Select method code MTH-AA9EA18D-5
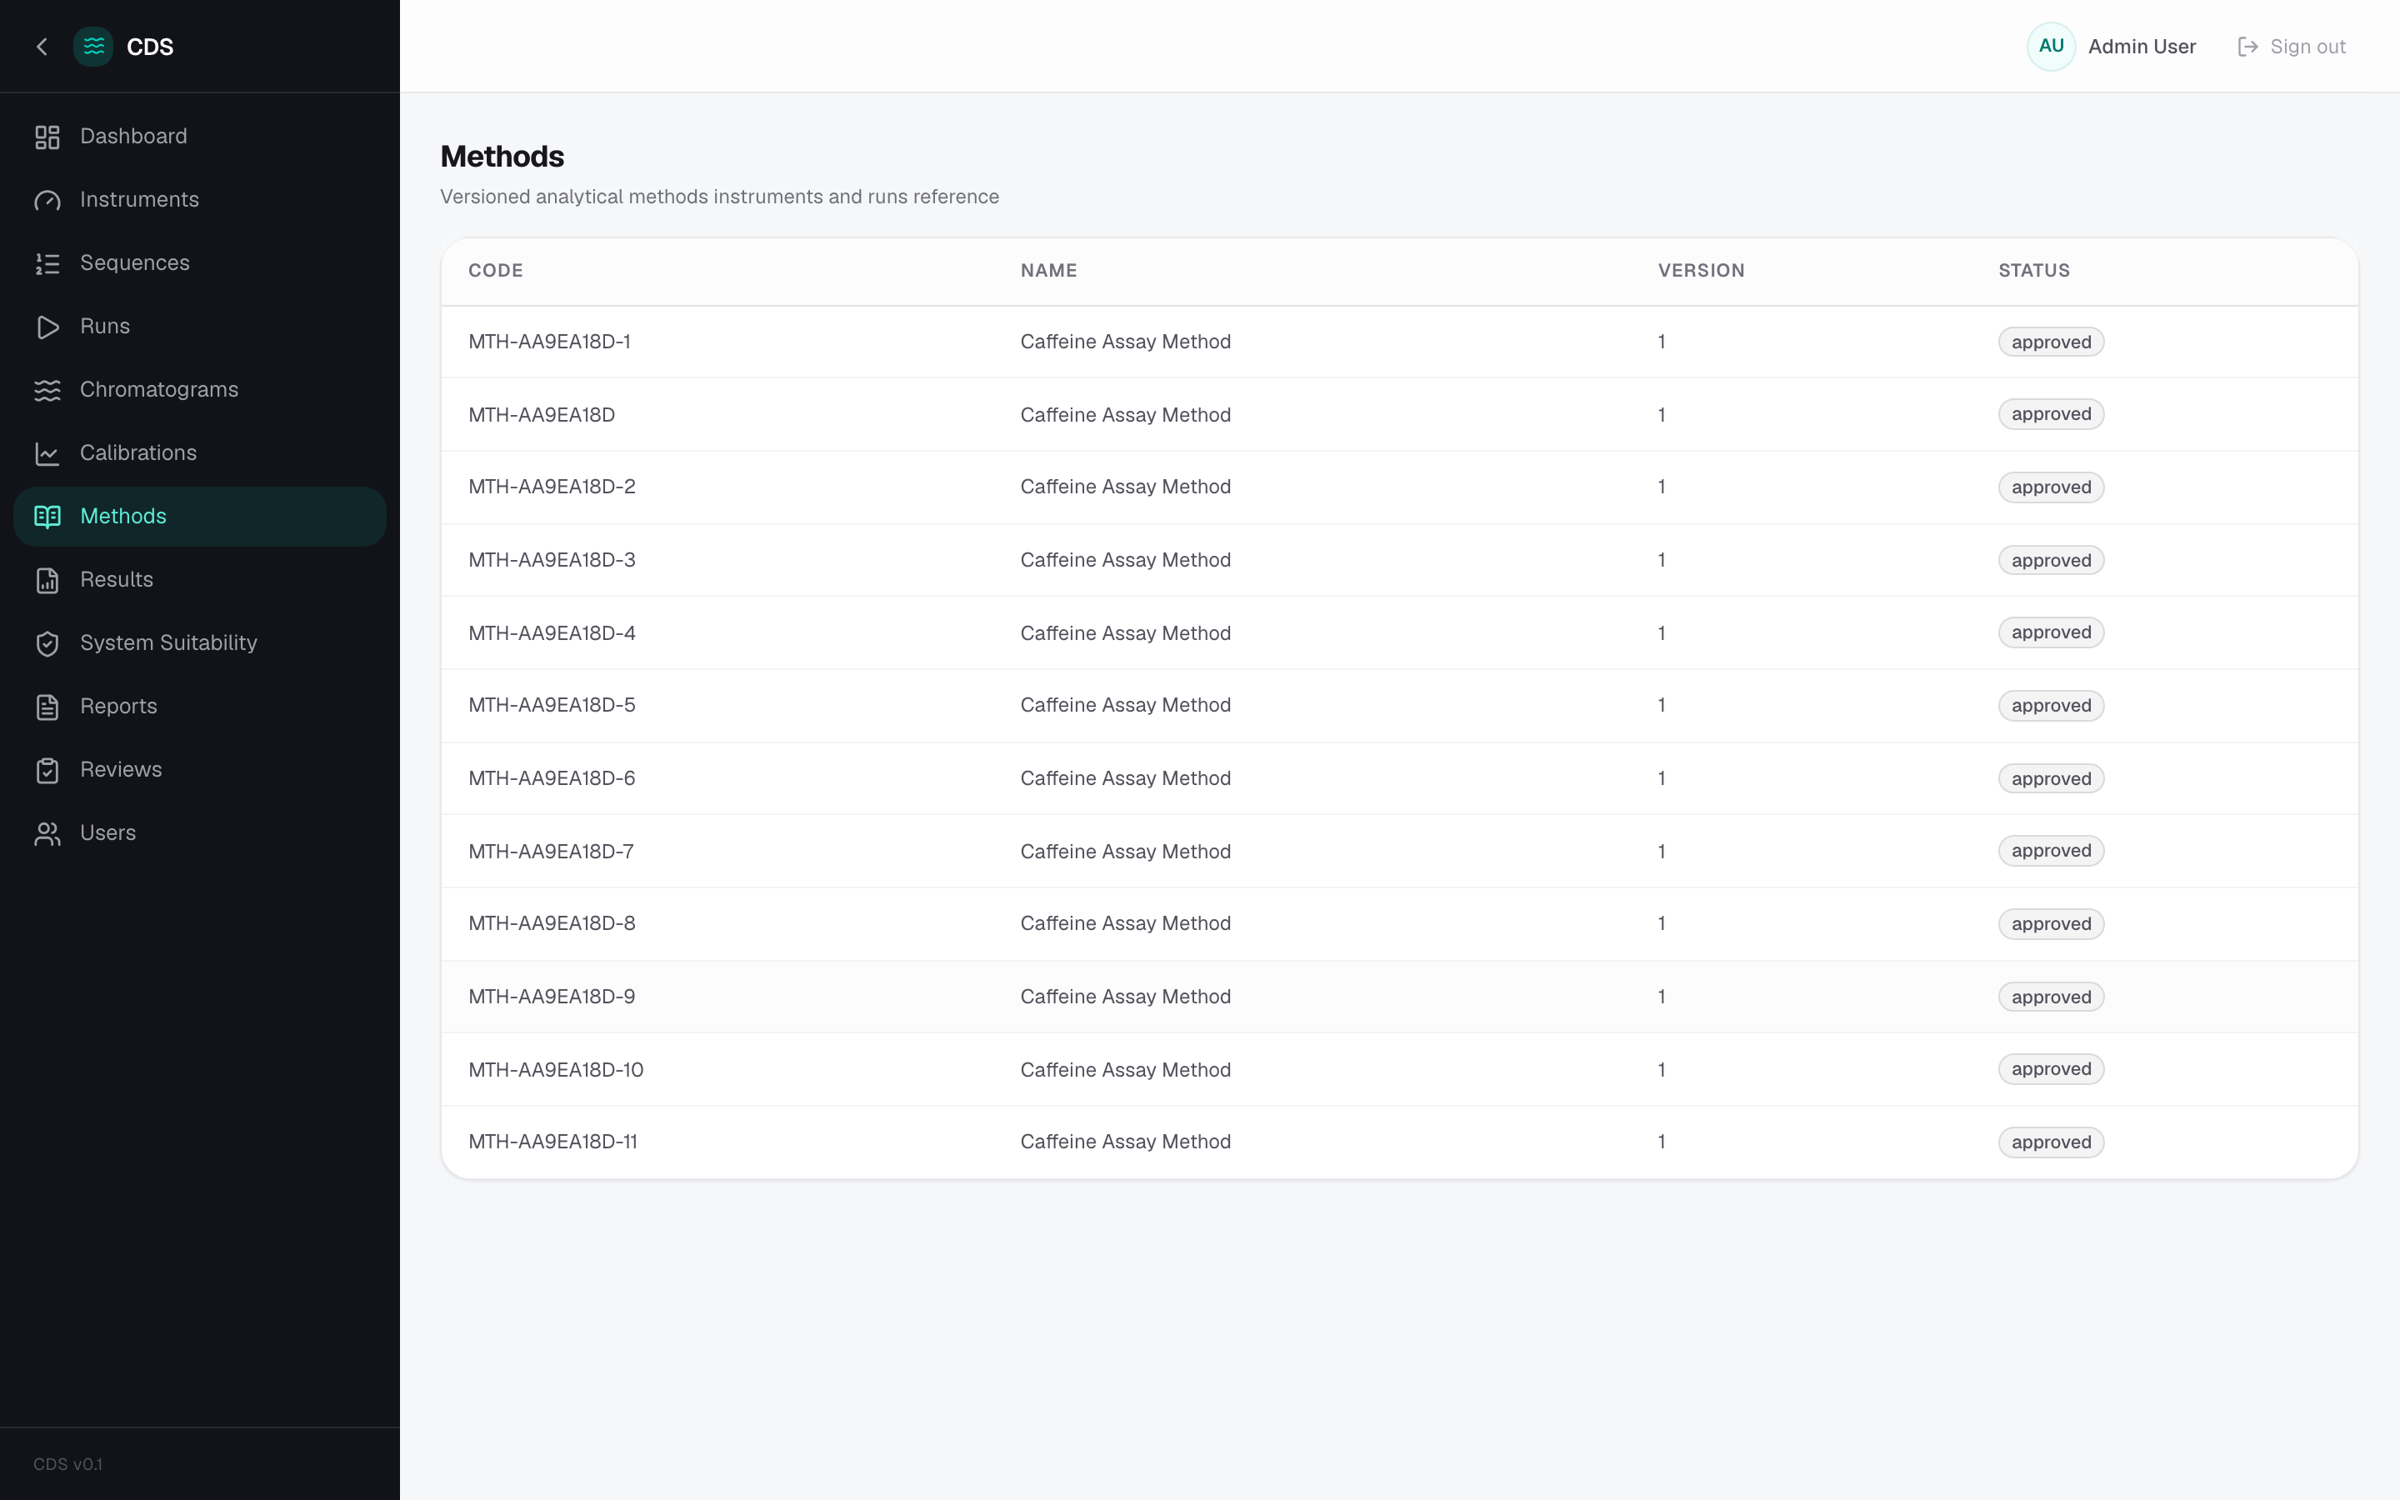 552,705
